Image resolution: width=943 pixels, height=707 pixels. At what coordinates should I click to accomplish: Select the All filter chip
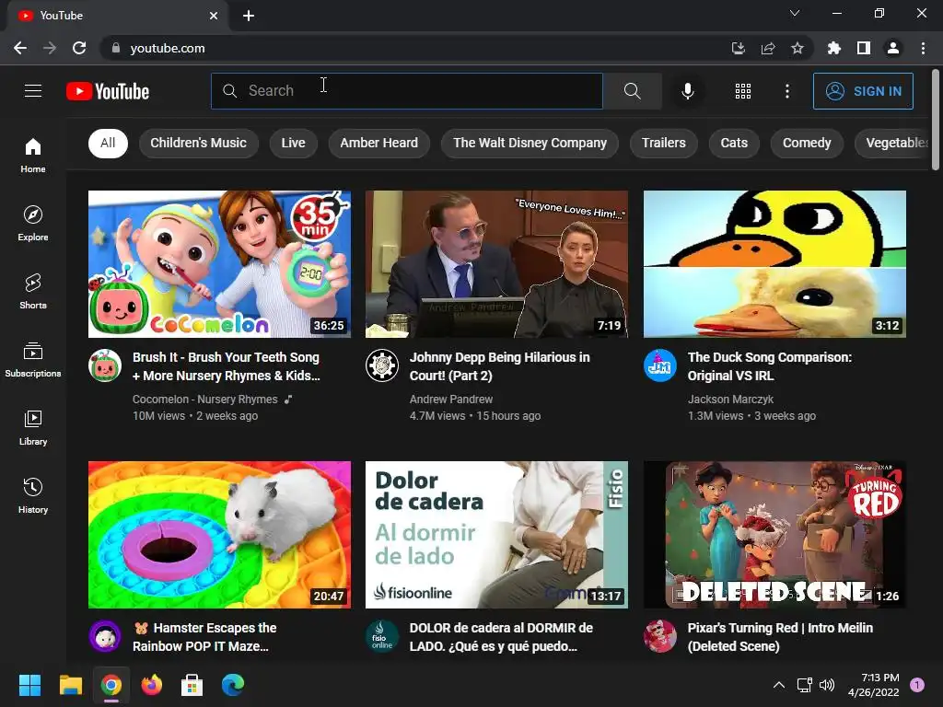coord(109,143)
